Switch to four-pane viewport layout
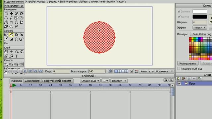Image resolution: width=212 pixels, height=119 pixels. (127, 71)
